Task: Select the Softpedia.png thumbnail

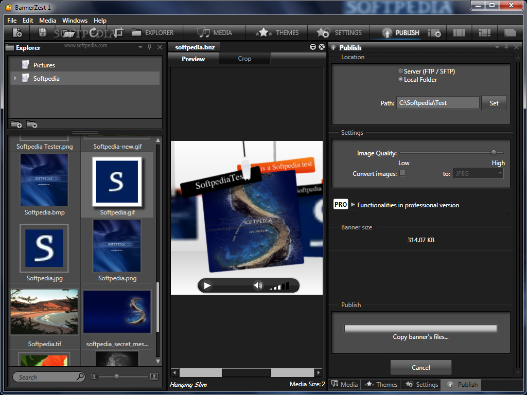Action: 117,246
